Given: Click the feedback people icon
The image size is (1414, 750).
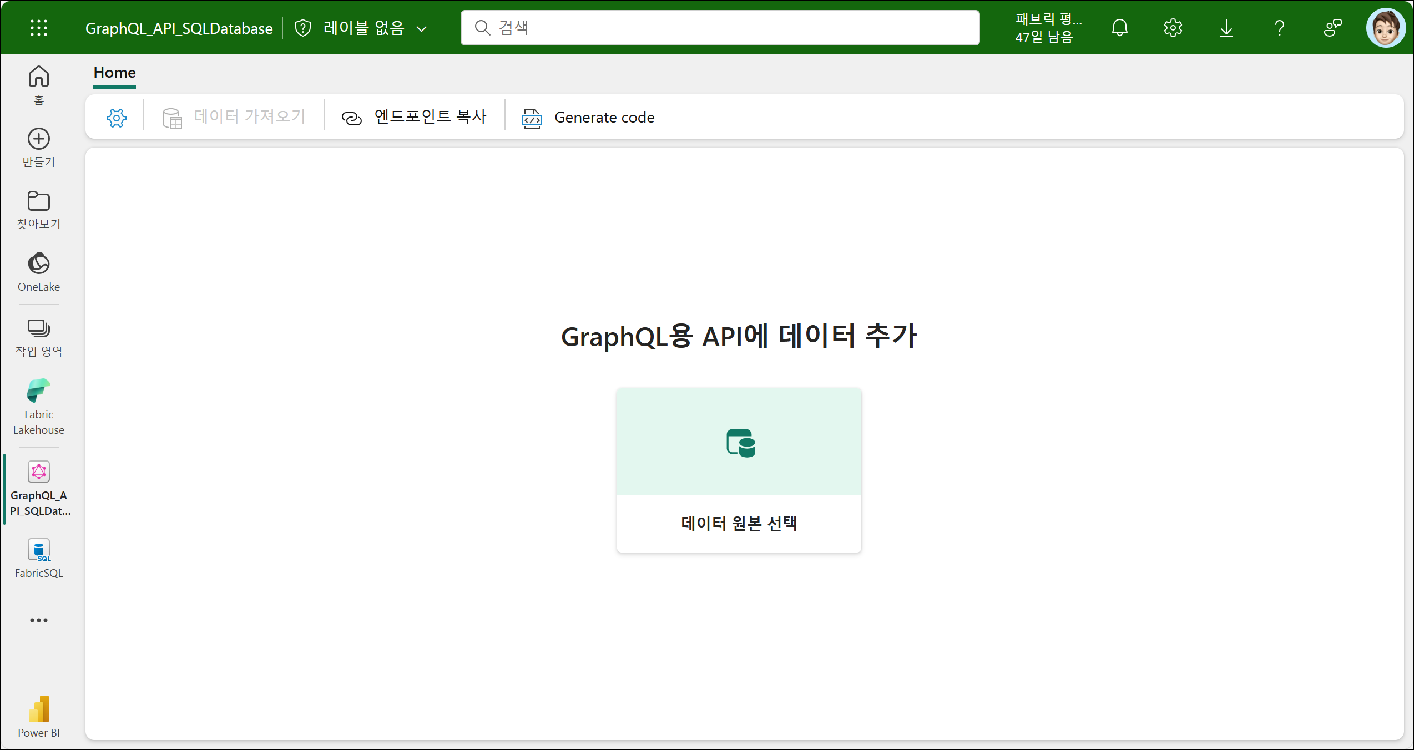Looking at the screenshot, I should [x=1332, y=28].
